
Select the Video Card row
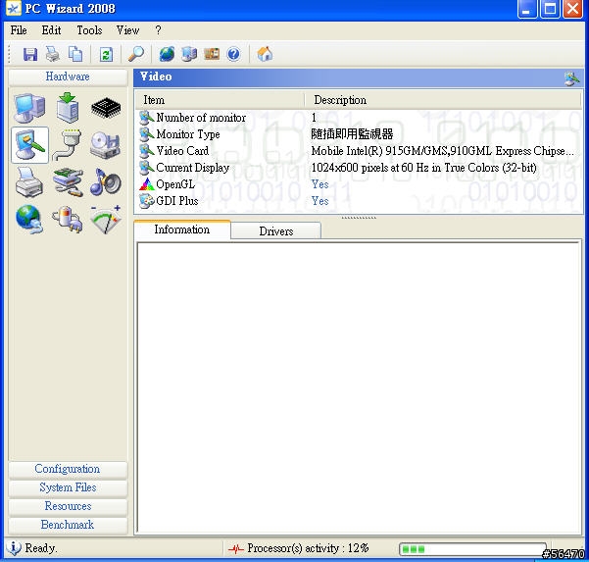tap(359, 151)
